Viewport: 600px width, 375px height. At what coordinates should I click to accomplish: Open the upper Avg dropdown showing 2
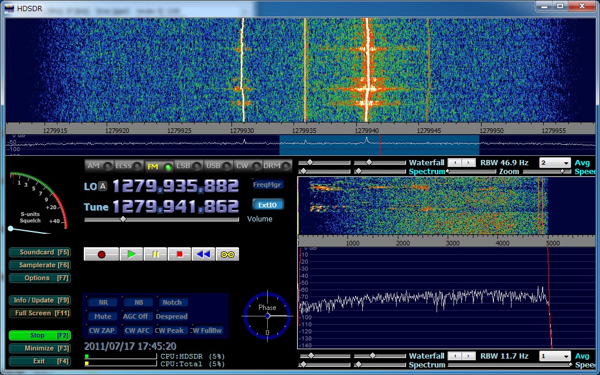coord(555,163)
